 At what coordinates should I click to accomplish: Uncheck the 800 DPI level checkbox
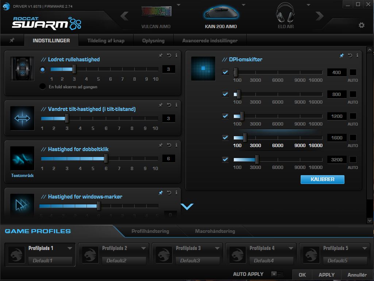click(225, 94)
